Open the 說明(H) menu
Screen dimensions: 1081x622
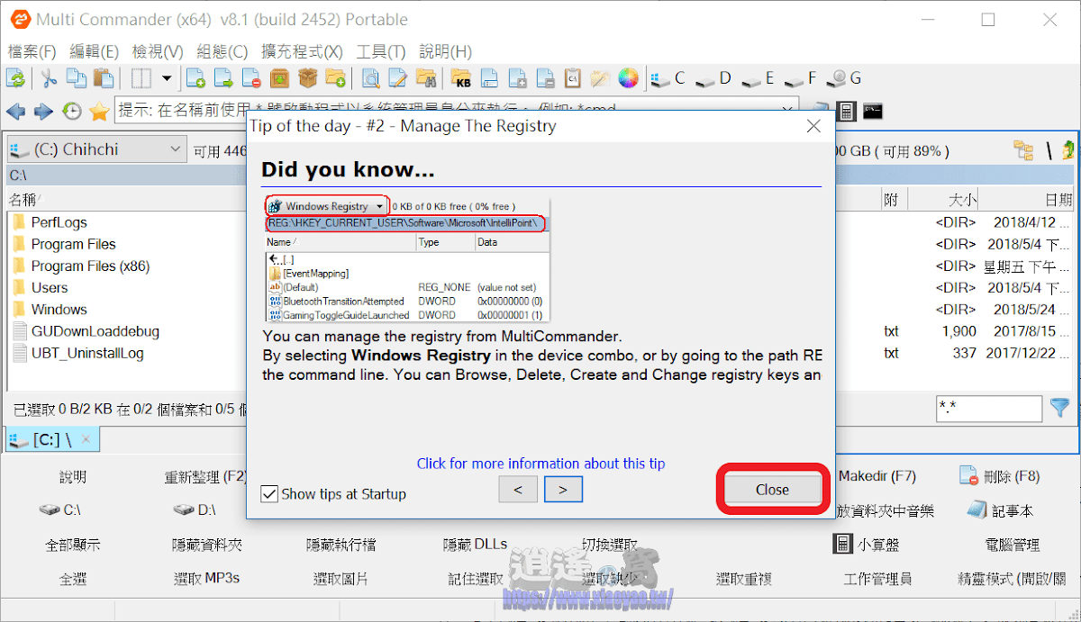[445, 51]
